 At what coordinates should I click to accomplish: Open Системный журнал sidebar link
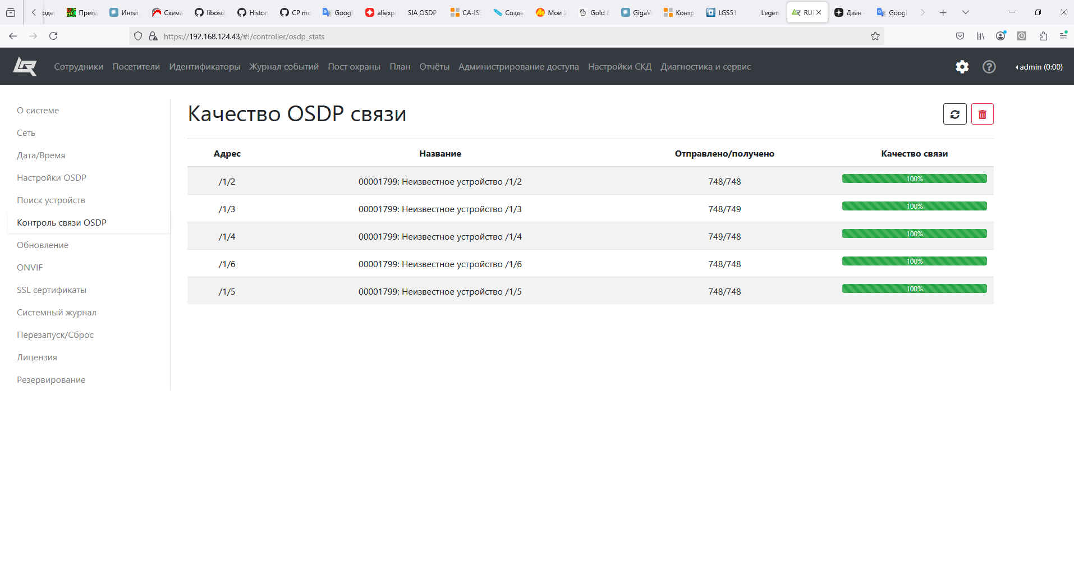pos(57,313)
